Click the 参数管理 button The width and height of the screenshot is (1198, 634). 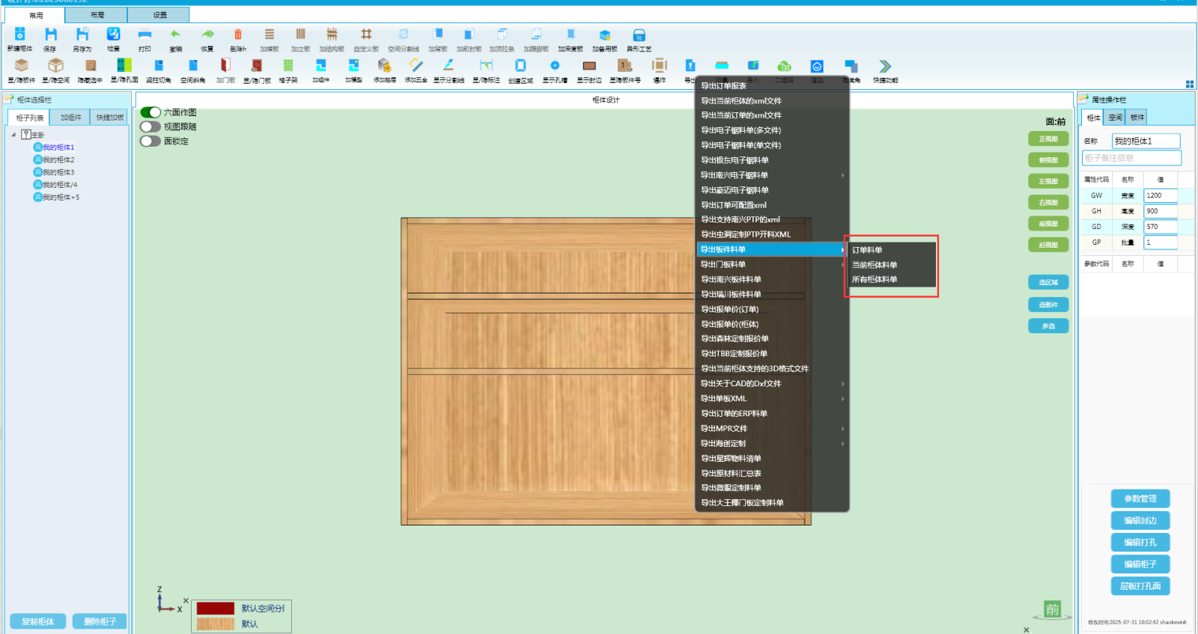1140,499
